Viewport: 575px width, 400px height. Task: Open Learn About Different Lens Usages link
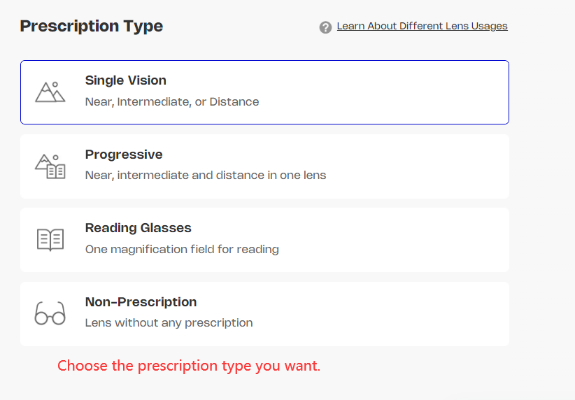422,26
